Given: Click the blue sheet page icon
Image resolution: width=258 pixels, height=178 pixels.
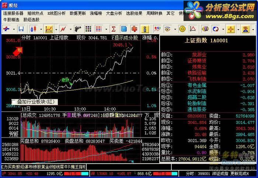Looking at the screenshot, I should (x=124, y=29).
